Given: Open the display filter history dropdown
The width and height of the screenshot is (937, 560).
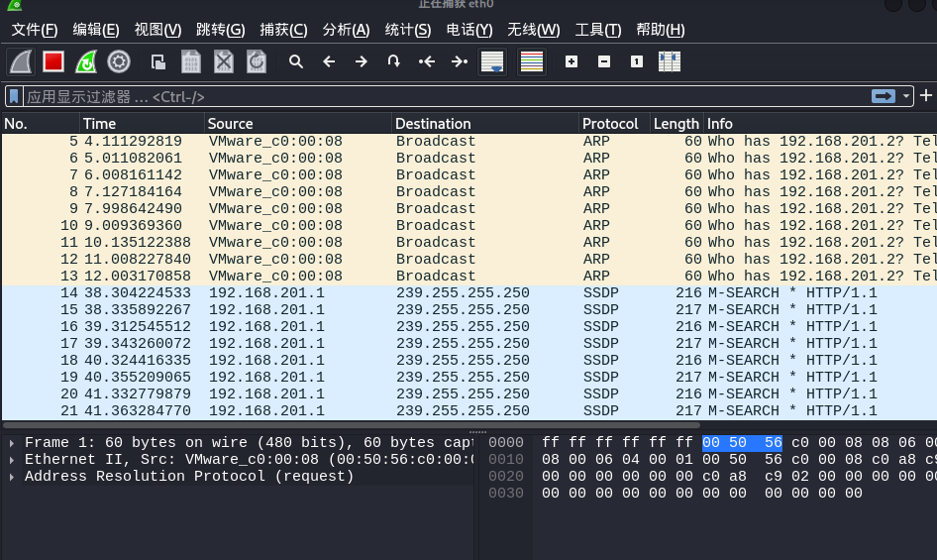Looking at the screenshot, I should 906,96.
